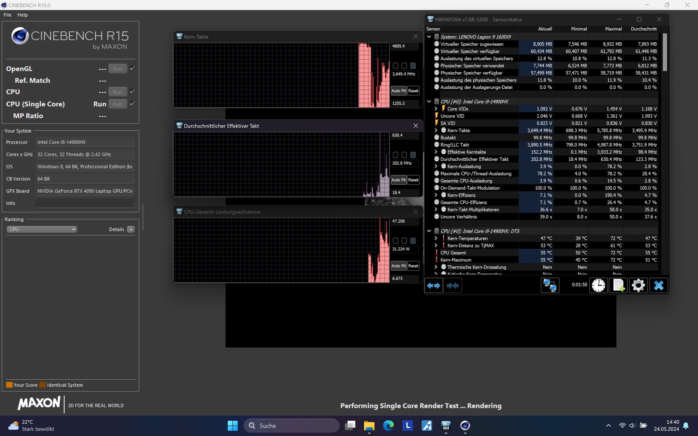This screenshot has width=698, height=436.
Task: Open HWiNFO sensor settings gear icon
Action: point(638,286)
